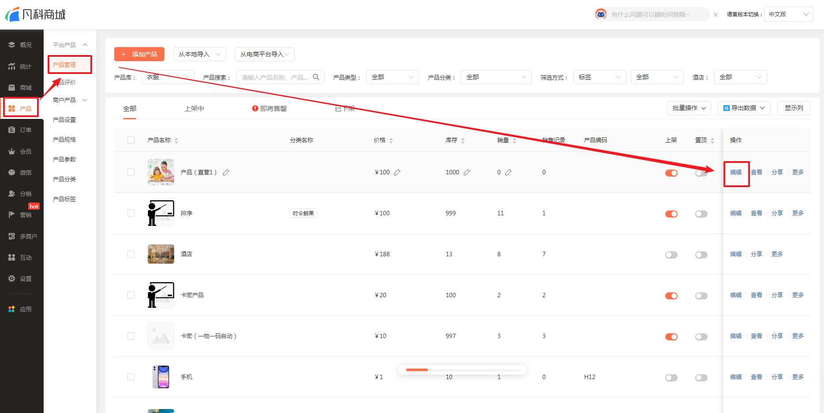Open the 微信 WeChat sidebar icon
Screen dimensions: 824x413
(x=12, y=172)
